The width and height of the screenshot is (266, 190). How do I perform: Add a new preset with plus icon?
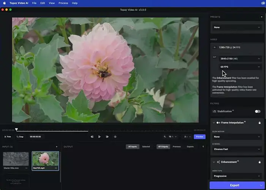tap(261, 17)
